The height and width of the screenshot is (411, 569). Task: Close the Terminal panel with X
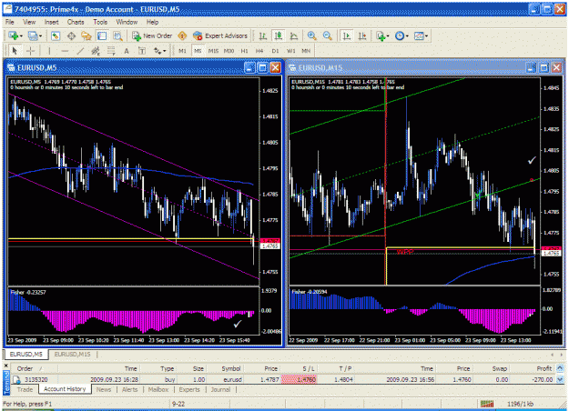point(6,366)
